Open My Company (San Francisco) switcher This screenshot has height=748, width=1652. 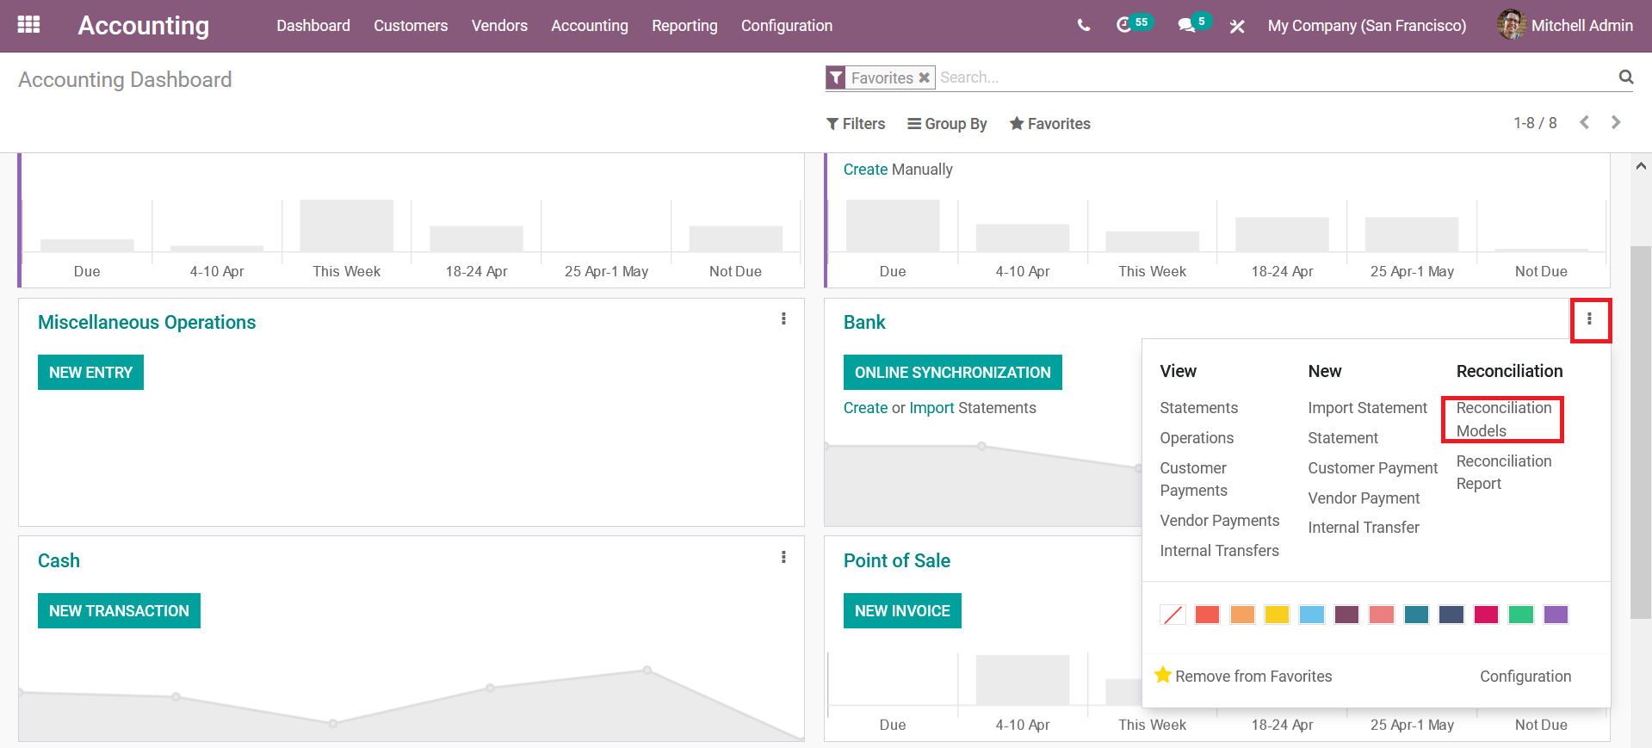(1367, 26)
